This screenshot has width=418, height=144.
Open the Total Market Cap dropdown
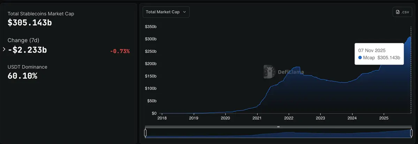point(166,12)
